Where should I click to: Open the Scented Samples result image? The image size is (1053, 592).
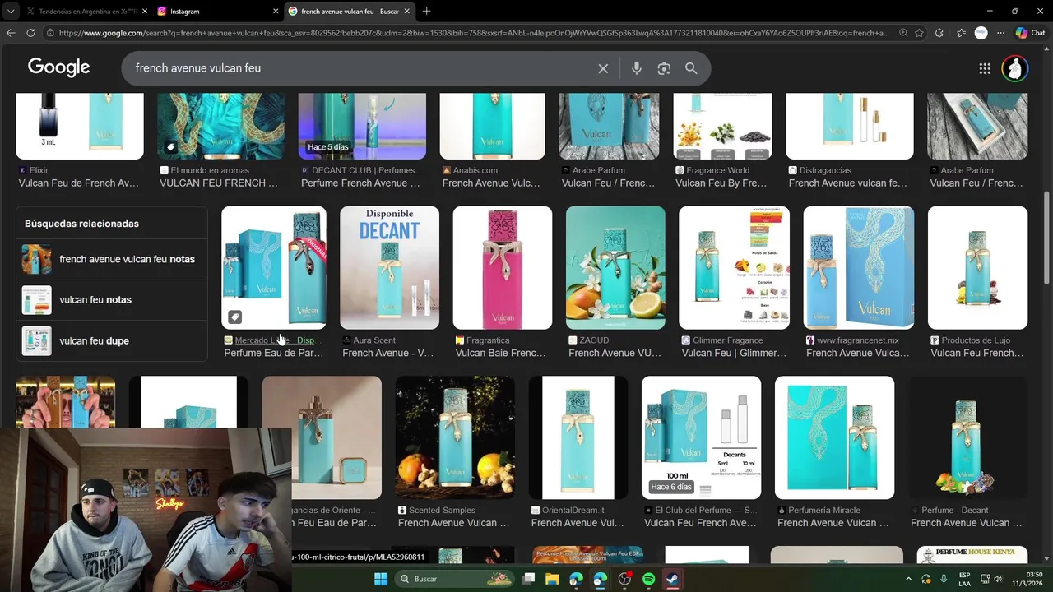pos(454,437)
